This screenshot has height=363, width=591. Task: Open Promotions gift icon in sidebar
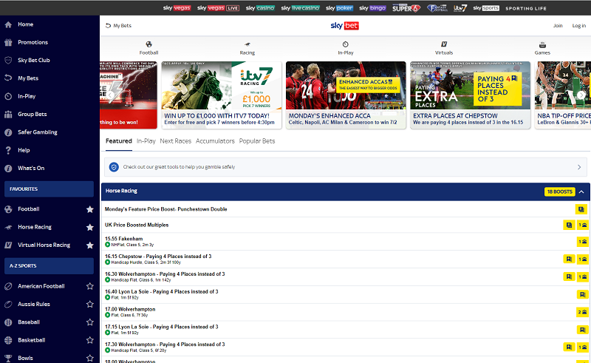8,42
